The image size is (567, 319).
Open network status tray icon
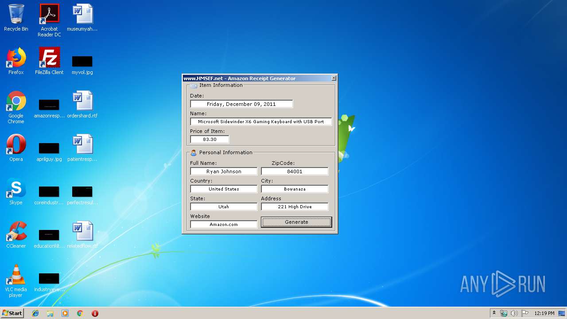pyautogui.click(x=504, y=313)
